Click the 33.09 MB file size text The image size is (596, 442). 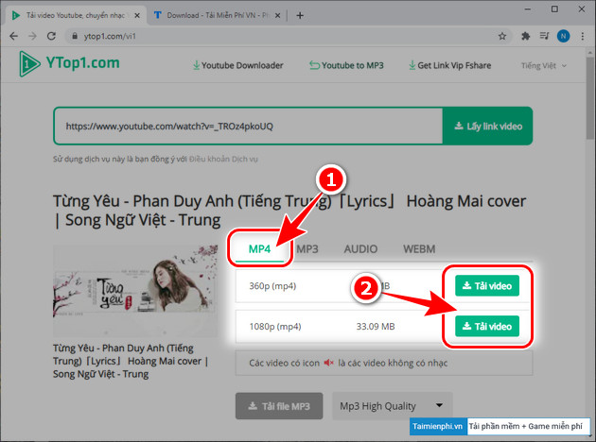pos(376,326)
